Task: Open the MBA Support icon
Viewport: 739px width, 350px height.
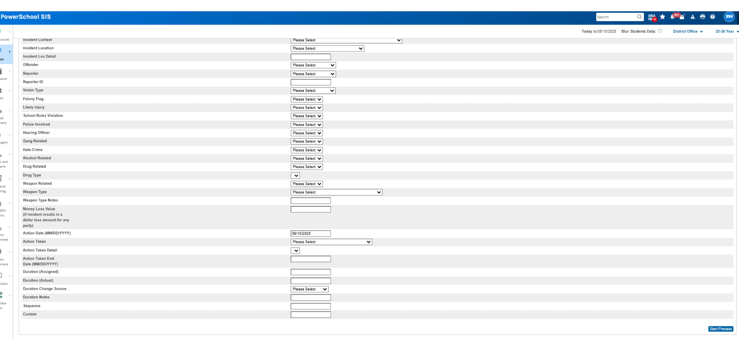Action: [x=652, y=17]
